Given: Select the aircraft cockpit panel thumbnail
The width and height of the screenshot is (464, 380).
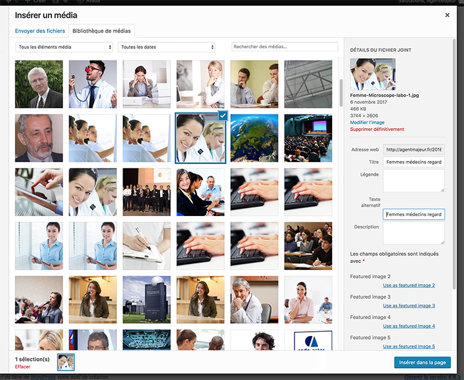Looking at the screenshot, I should [147, 340].
